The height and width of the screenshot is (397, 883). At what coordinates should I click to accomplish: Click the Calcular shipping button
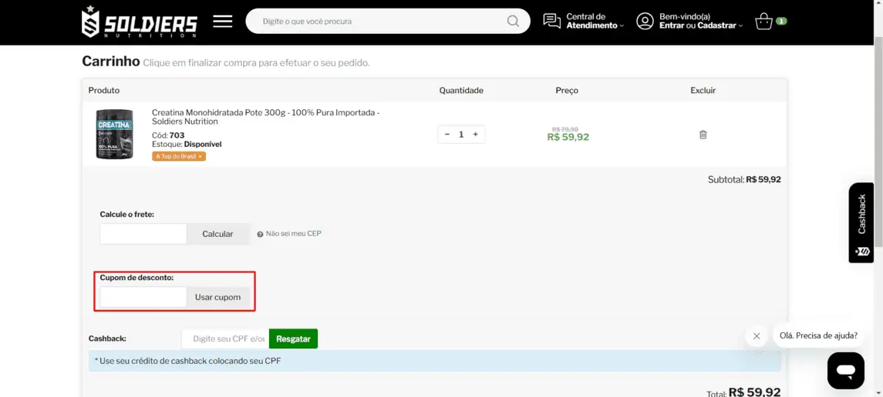[x=217, y=234]
